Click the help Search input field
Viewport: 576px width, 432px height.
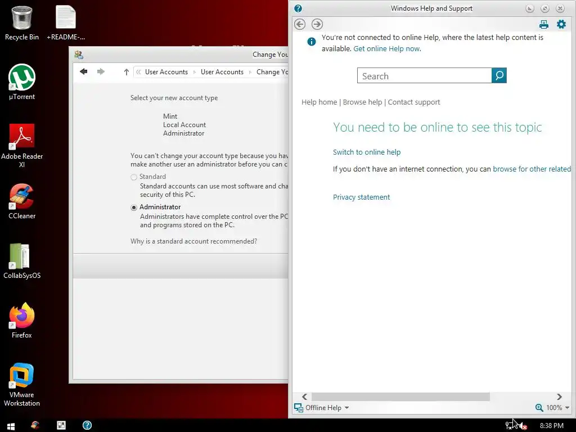click(424, 76)
